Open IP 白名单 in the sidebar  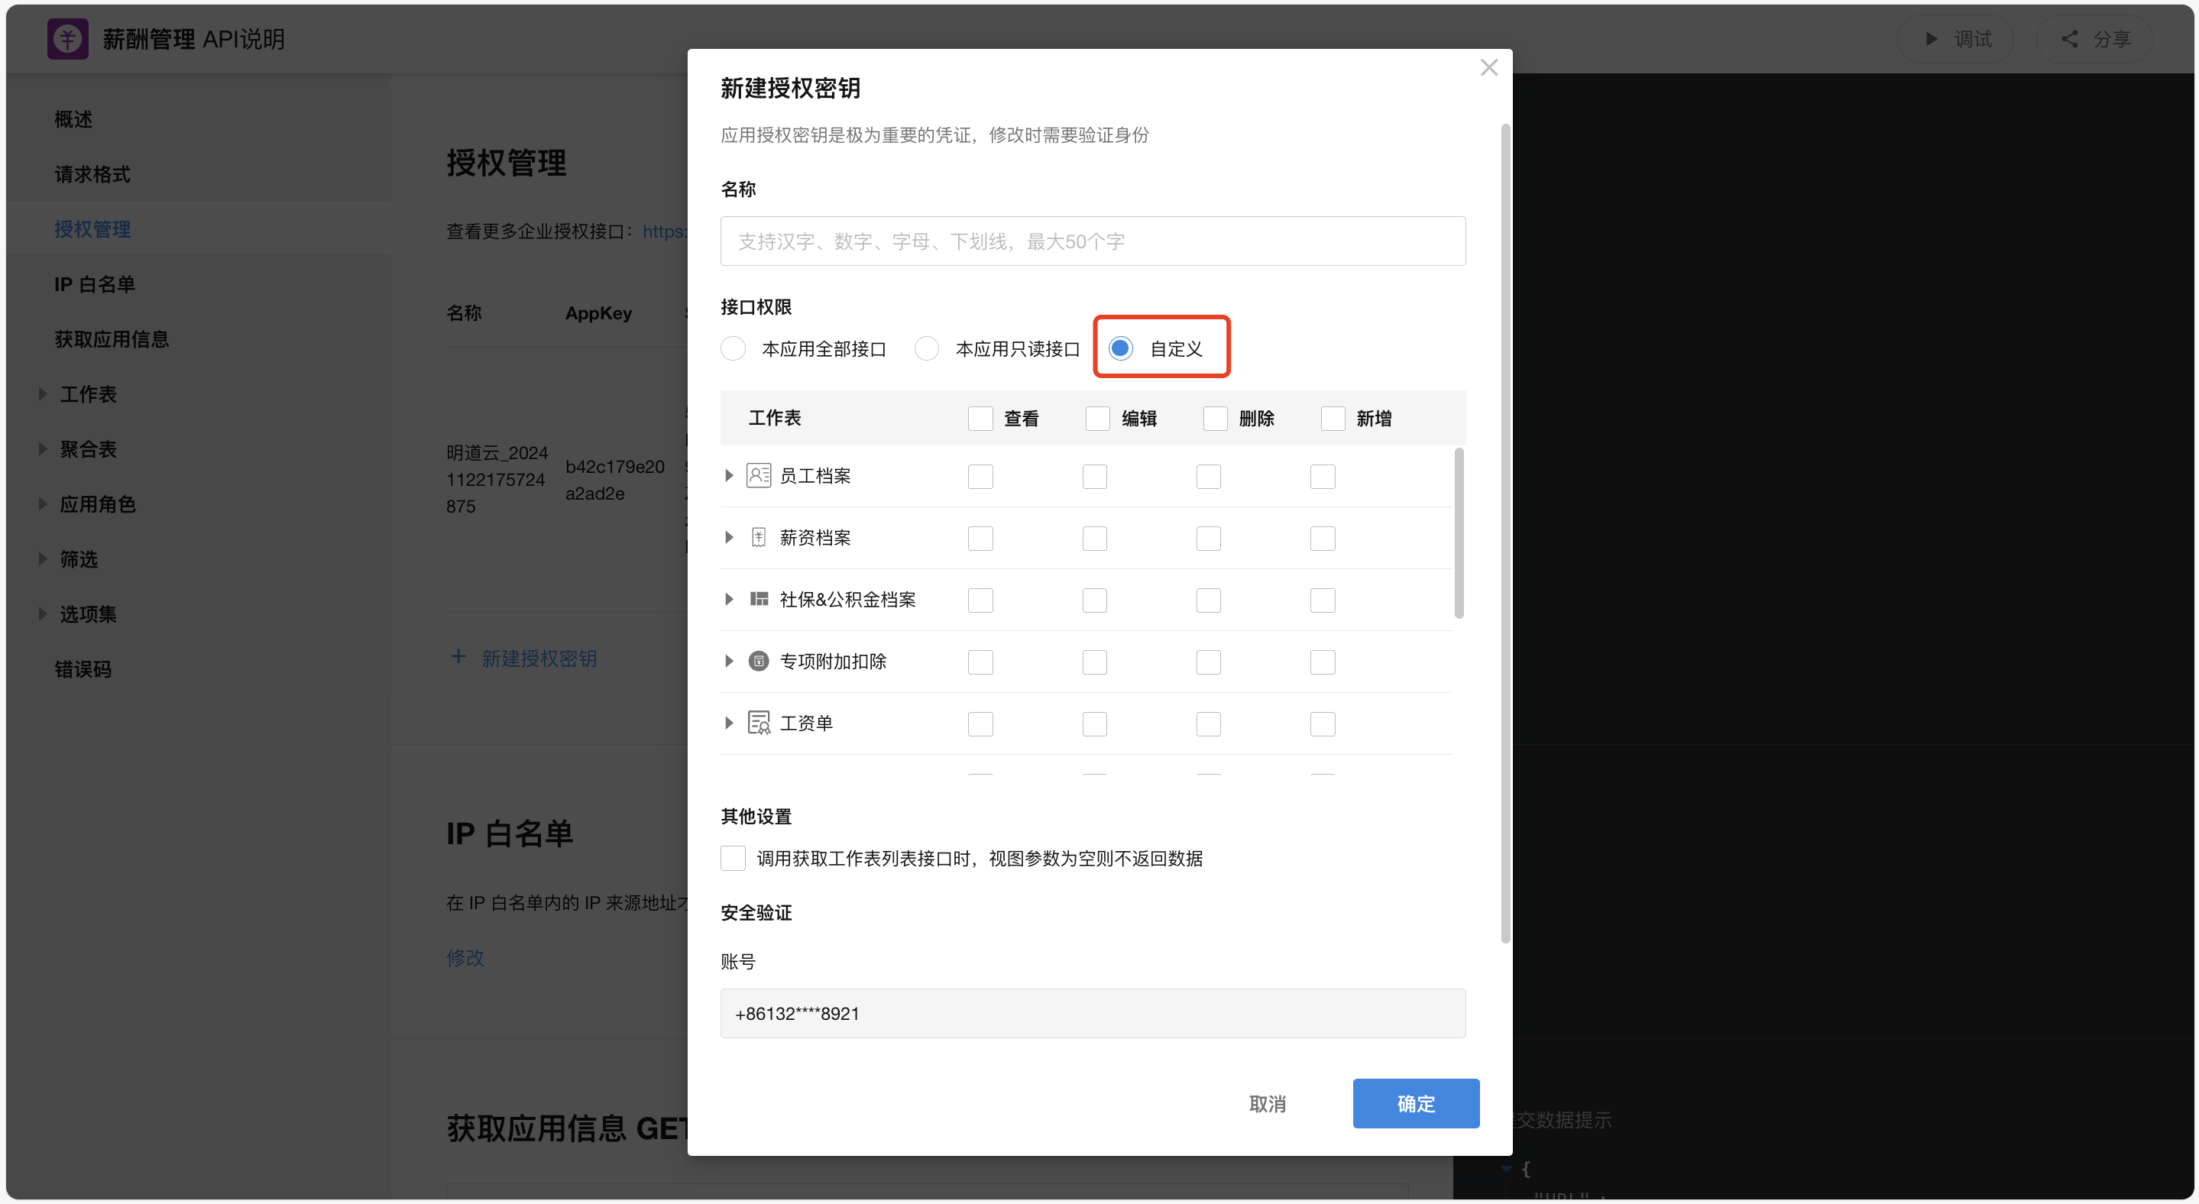(x=95, y=284)
